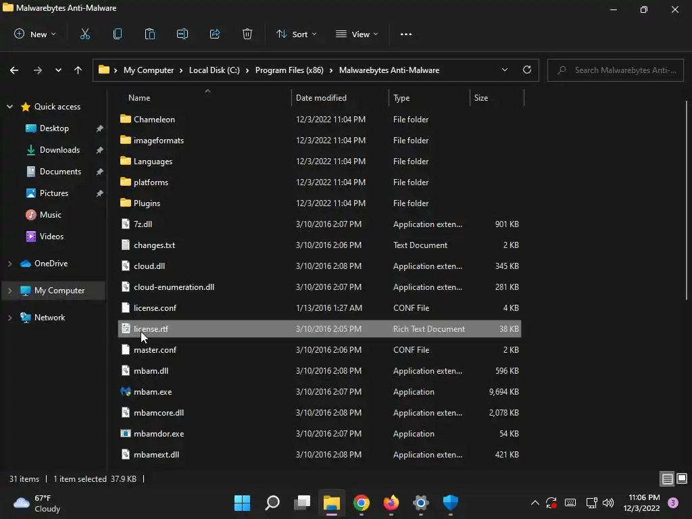Open the See more ellipsis menu

click(x=406, y=34)
